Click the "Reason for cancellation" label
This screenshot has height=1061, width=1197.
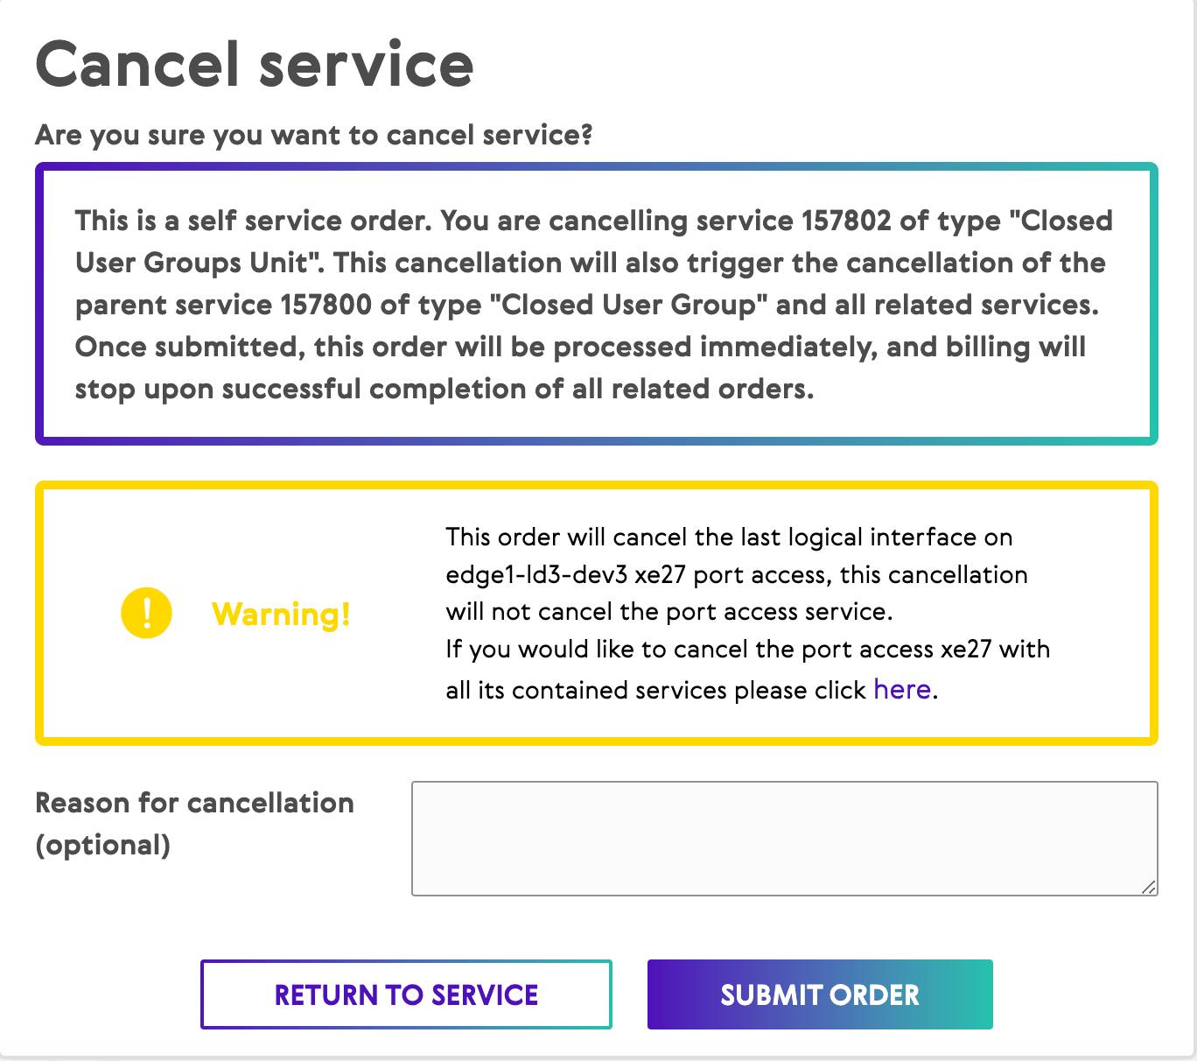coord(194,803)
